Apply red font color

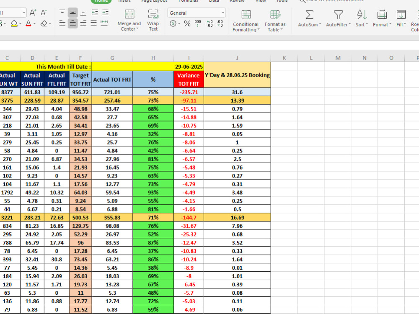pos(28,23)
